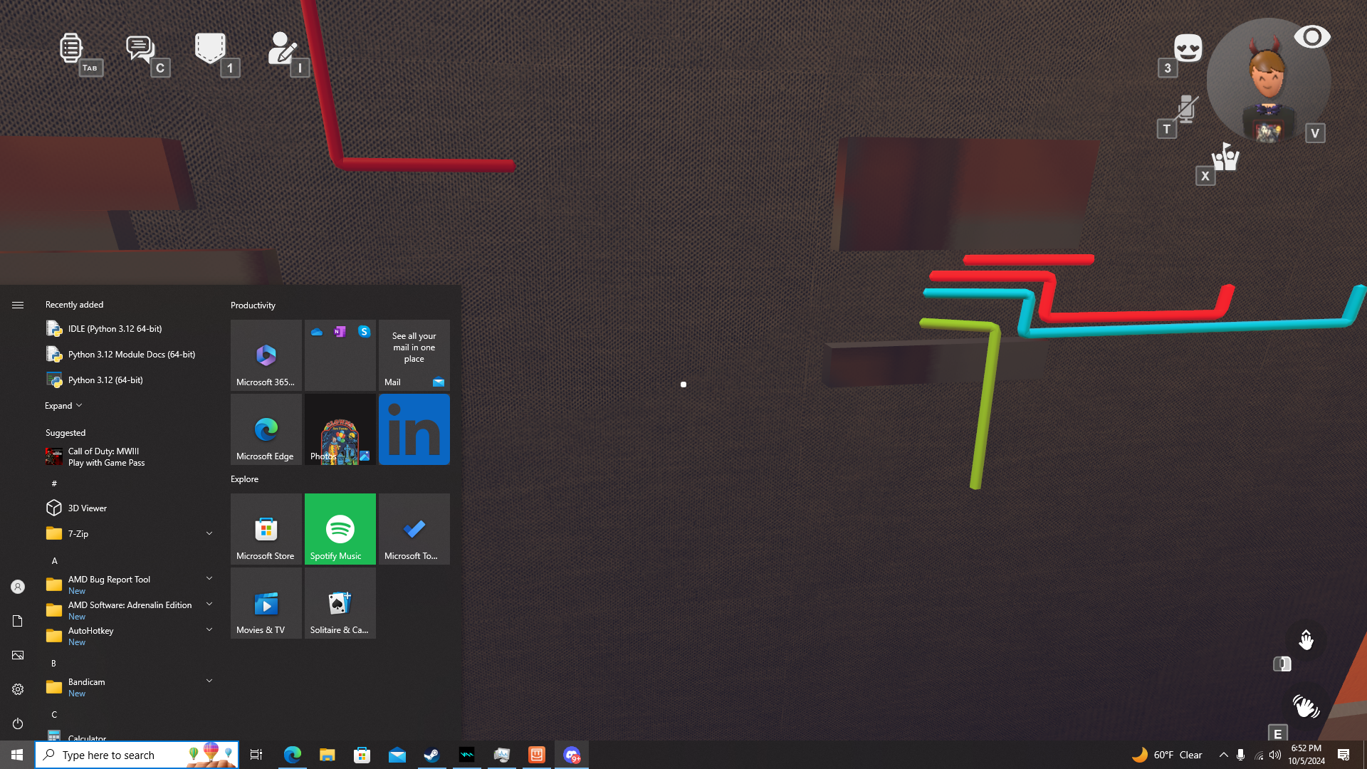The image size is (1367, 769).
Task: Open Call of Duty: MWIII suggestion
Action: pyautogui.click(x=106, y=457)
